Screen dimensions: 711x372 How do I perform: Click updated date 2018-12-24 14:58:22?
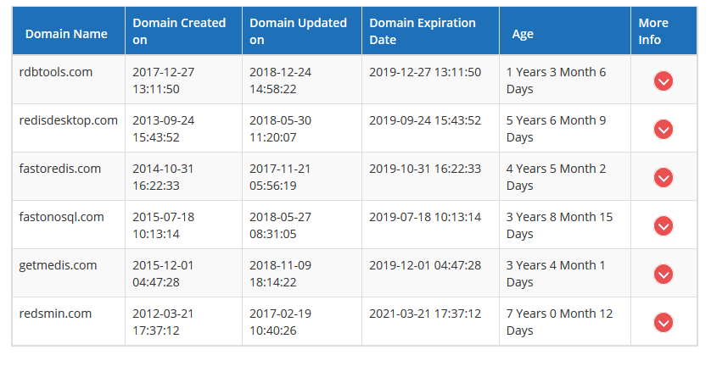[280, 81]
